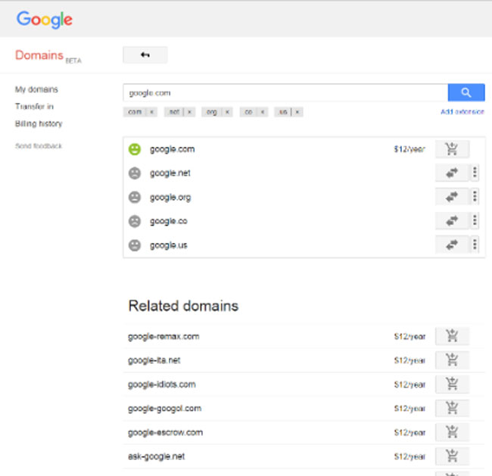Screen dimensions: 492x476
Task: Click the Add extension link
Action: (x=462, y=112)
